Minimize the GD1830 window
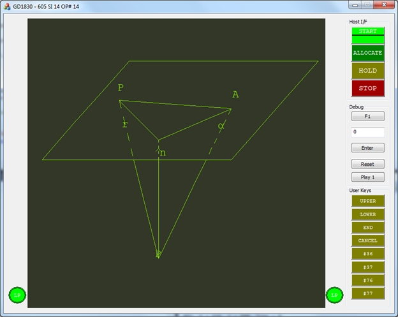This screenshot has width=398, height=317. 355,5
